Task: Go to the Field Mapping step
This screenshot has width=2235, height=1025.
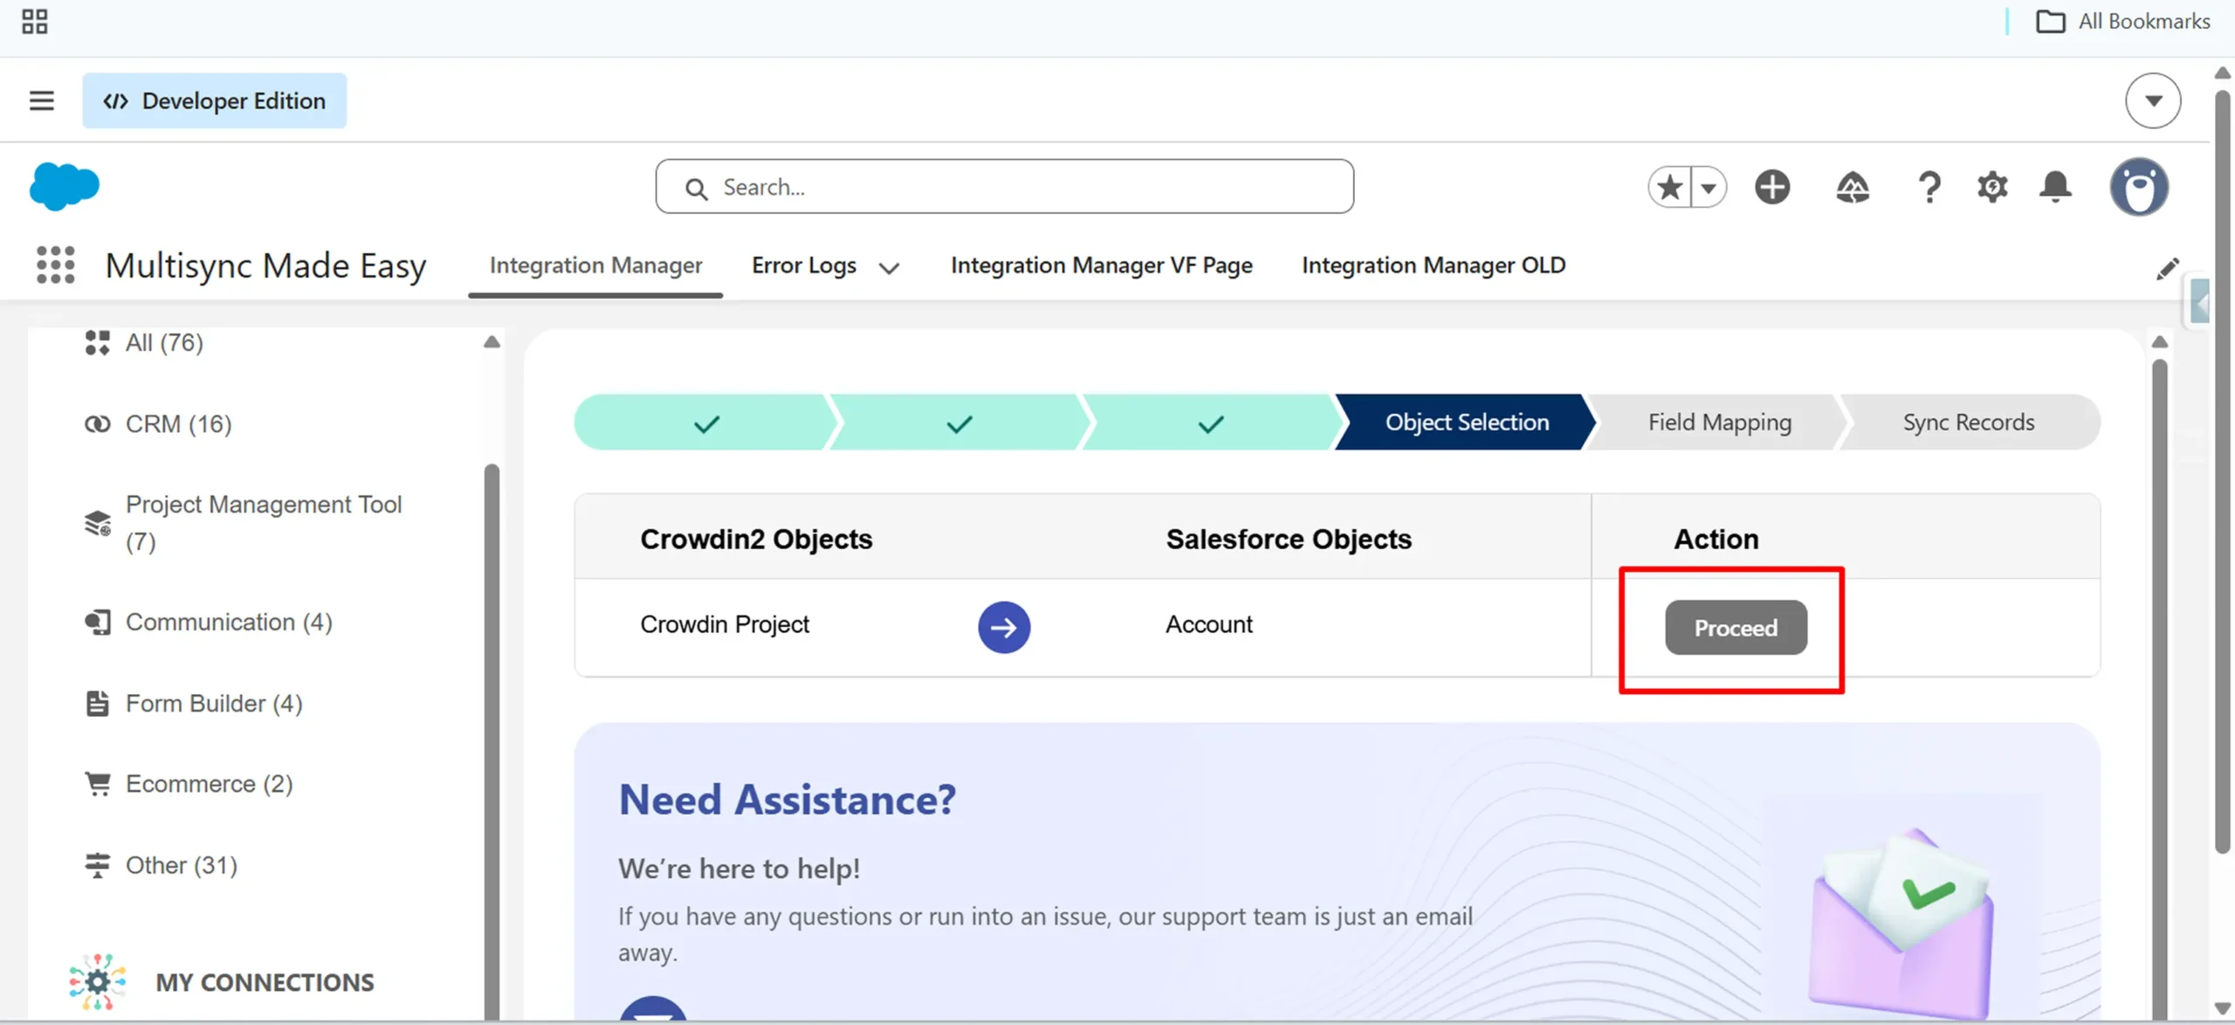Action: pyautogui.click(x=1719, y=423)
